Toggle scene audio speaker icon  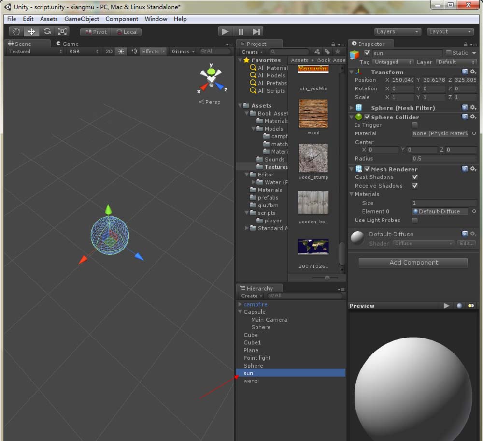(x=133, y=52)
